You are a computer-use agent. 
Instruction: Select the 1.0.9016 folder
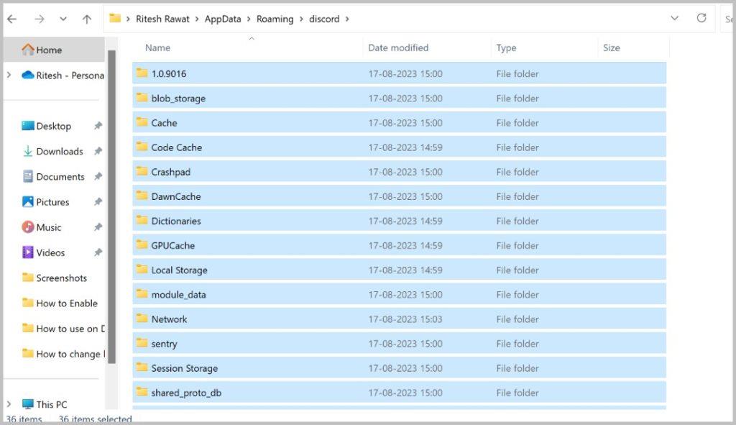399,73
